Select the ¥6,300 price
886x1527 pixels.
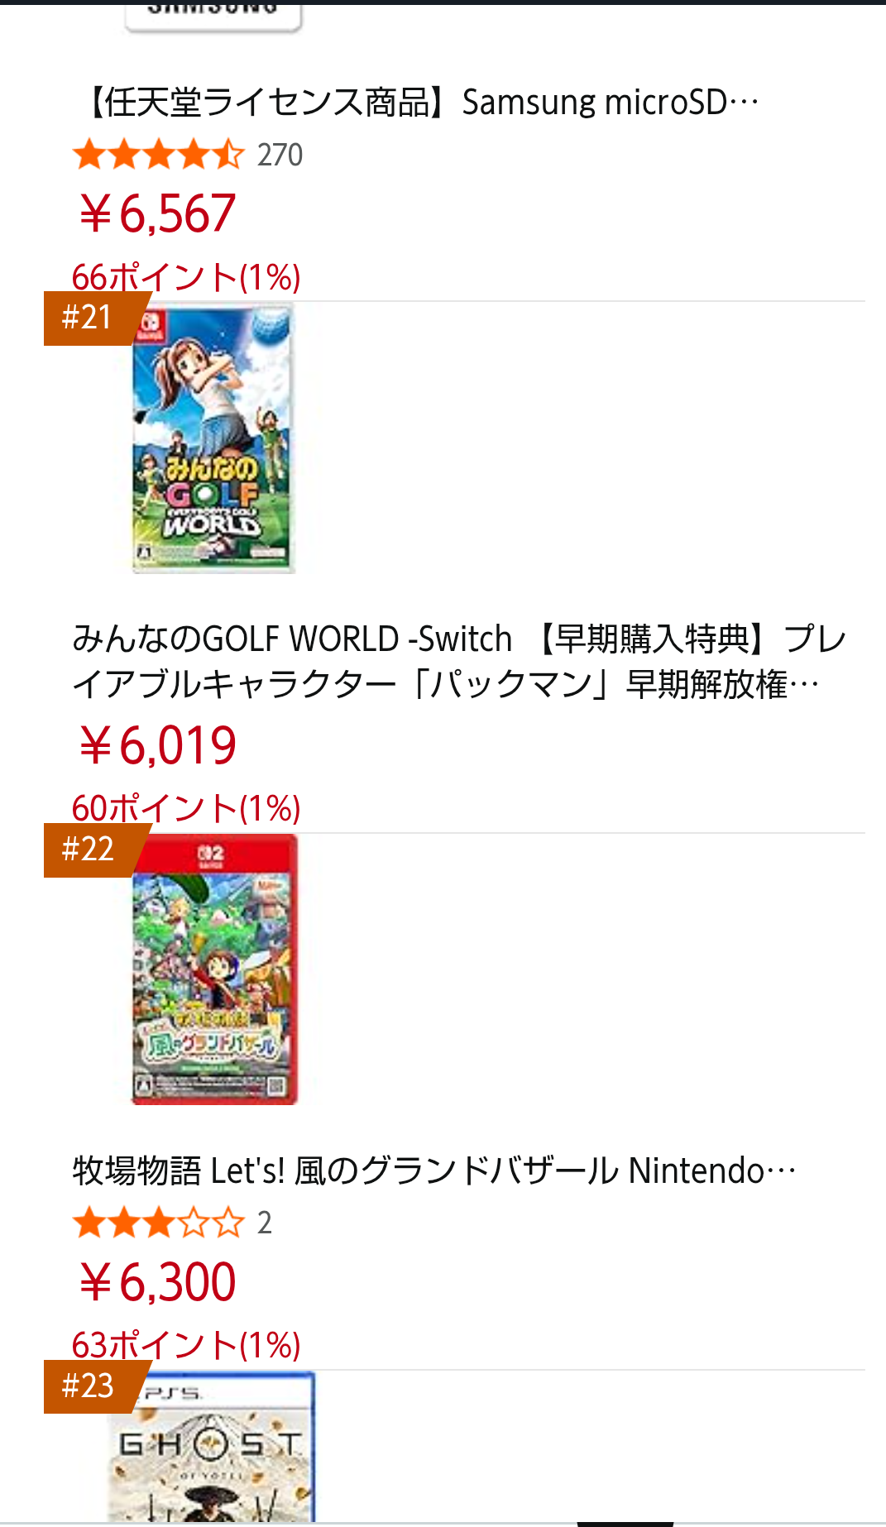point(157,1282)
